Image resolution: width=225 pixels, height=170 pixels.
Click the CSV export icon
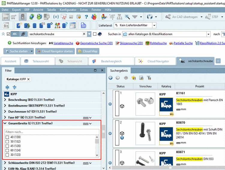[83, 26]
